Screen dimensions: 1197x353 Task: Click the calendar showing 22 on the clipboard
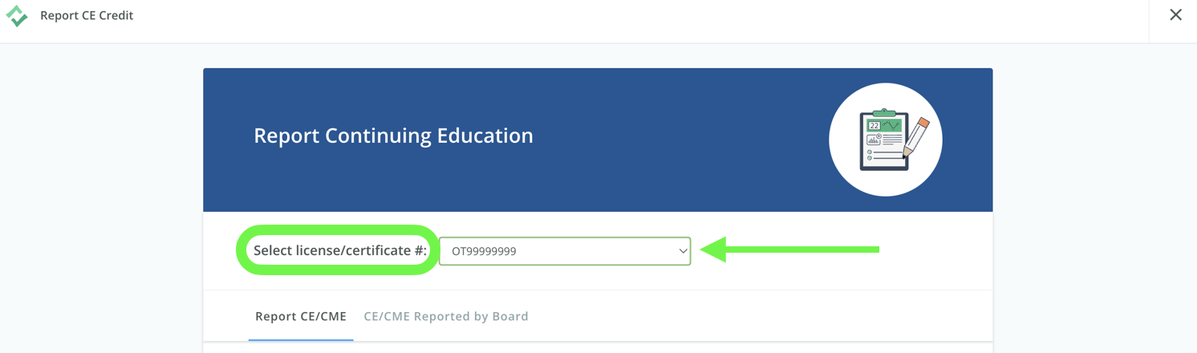[x=874, y=126]
